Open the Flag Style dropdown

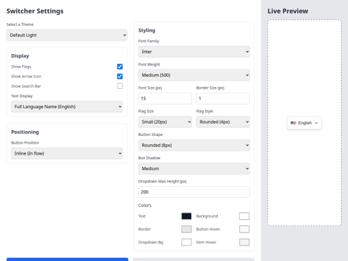223,122
